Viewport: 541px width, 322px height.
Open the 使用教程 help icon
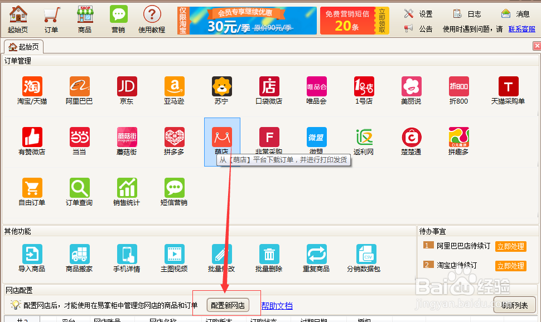152,19
